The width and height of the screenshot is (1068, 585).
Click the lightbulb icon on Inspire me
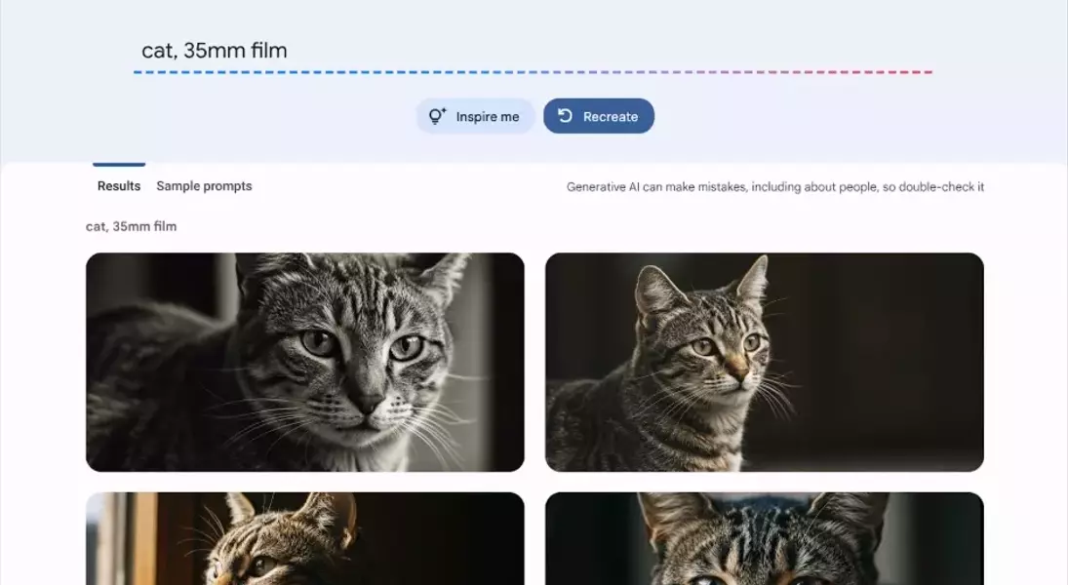pyautogui.click(x=438, y=116)
